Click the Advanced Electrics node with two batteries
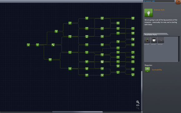The width and height of the screenshot is (181, 113). click(102, 62)
